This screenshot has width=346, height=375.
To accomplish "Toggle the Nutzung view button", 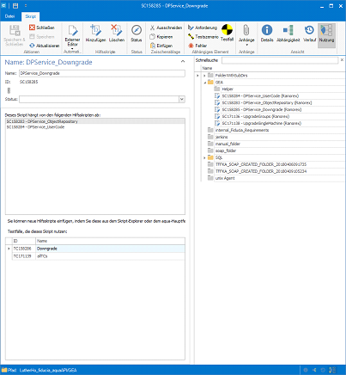I will coord(326,34).
